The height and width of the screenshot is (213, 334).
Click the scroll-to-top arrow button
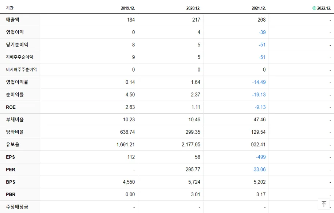pyautogui.click(x=324, y=204)
